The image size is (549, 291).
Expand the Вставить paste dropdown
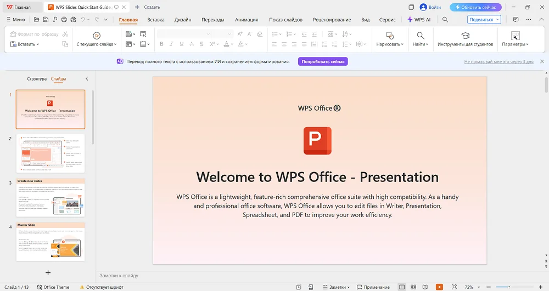[38, 44]
